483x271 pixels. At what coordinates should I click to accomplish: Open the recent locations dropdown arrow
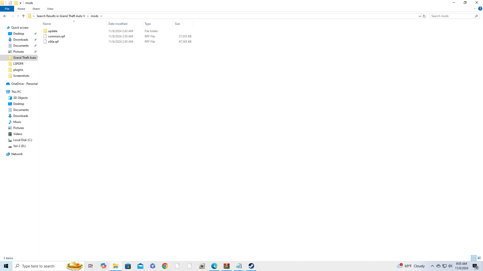click(x=18, y=16)
